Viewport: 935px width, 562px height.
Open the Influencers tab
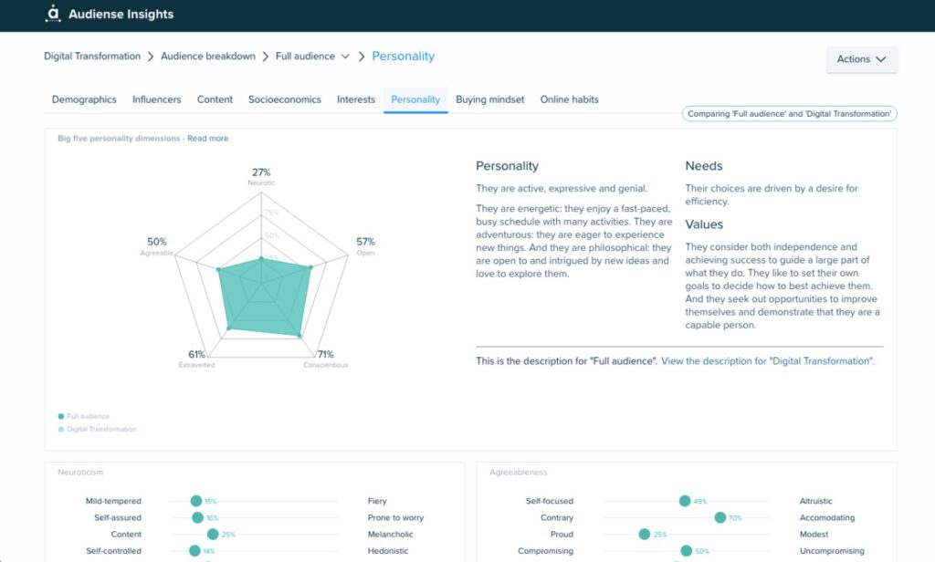tap(154, 99)
